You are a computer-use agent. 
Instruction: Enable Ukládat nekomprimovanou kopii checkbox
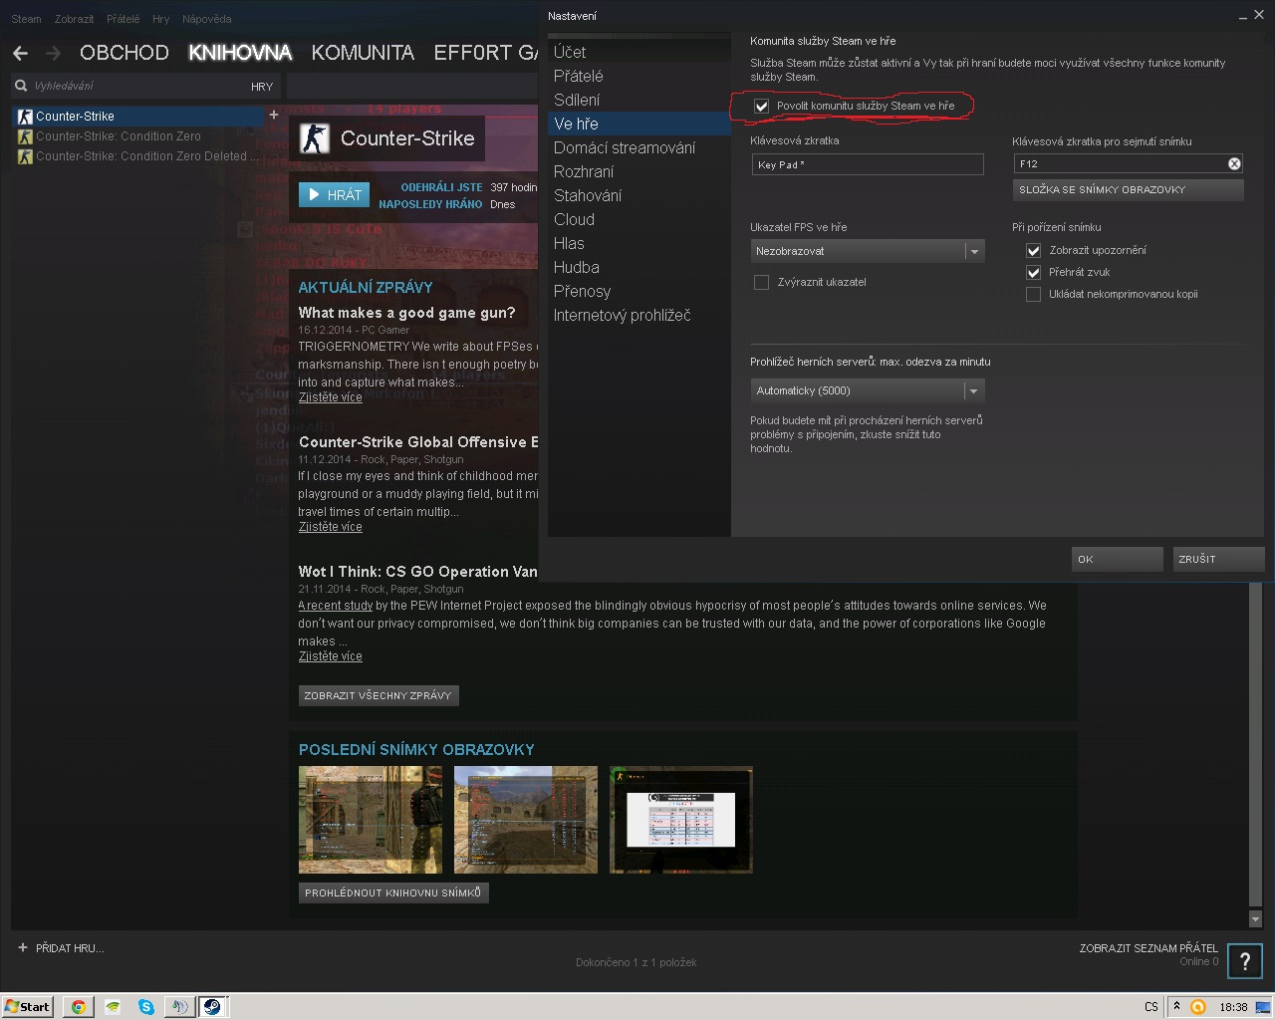click(x=1034, y=294)
